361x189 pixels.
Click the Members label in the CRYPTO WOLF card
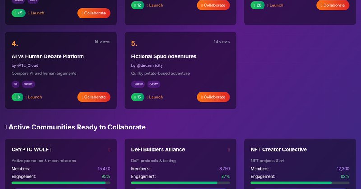(x=21, y=169)
